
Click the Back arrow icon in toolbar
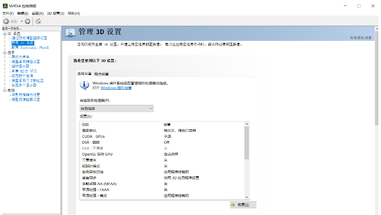click(6, 21)
